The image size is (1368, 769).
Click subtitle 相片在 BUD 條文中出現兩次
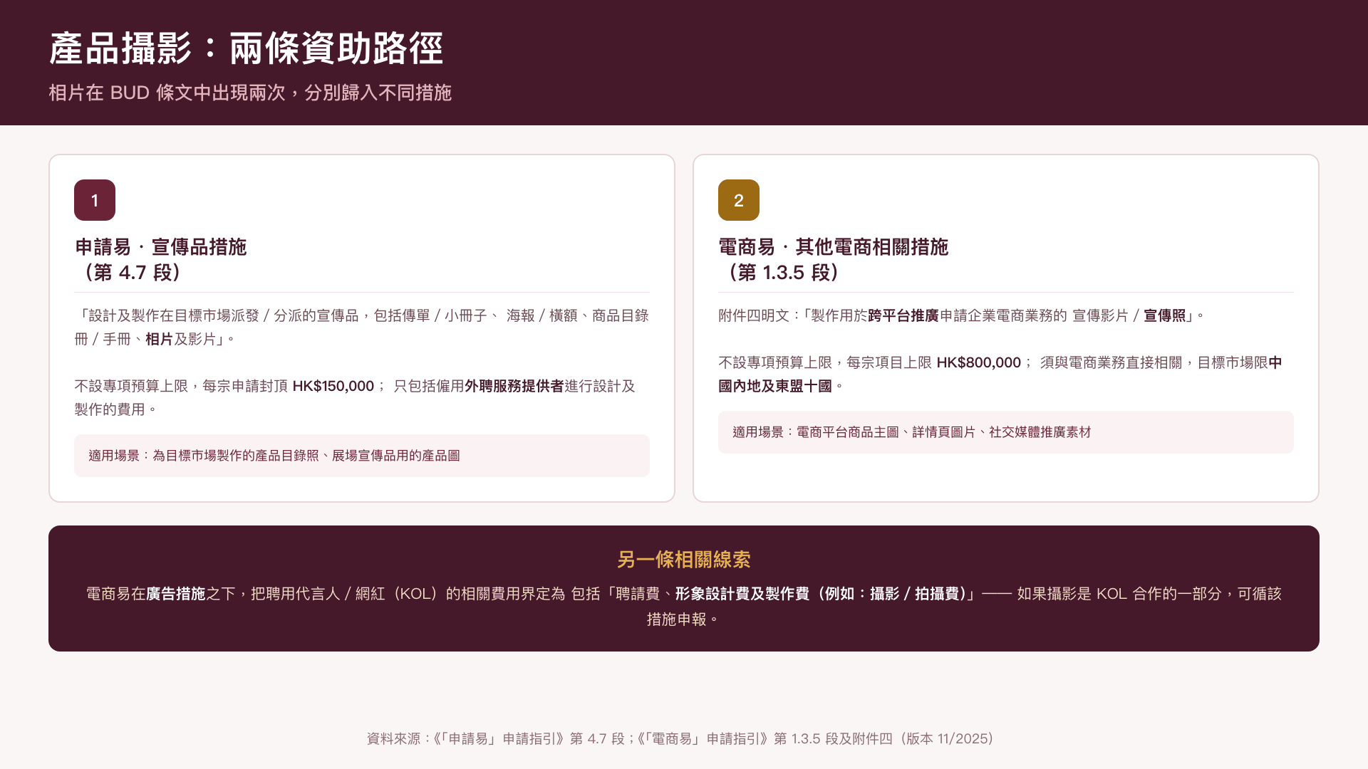click(x=250, y=93)
